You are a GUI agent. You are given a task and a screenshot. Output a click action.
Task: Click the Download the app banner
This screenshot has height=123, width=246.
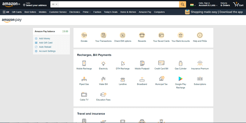click(214, 12)
